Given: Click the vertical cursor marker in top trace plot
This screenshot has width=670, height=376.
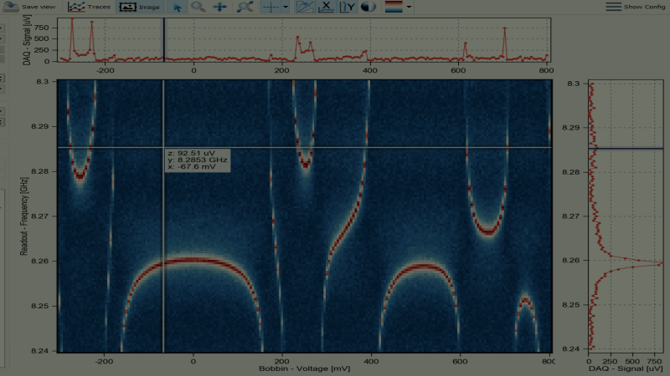Looking at the screenshot, I should pos(163,40).
